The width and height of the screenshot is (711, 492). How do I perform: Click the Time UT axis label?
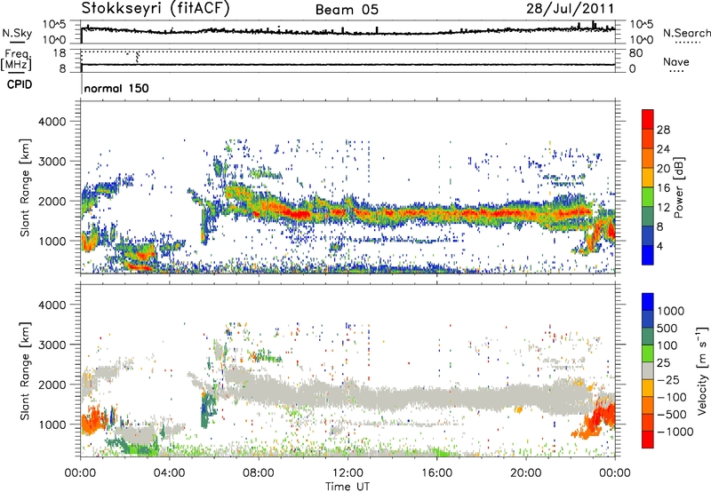point(348,487)
